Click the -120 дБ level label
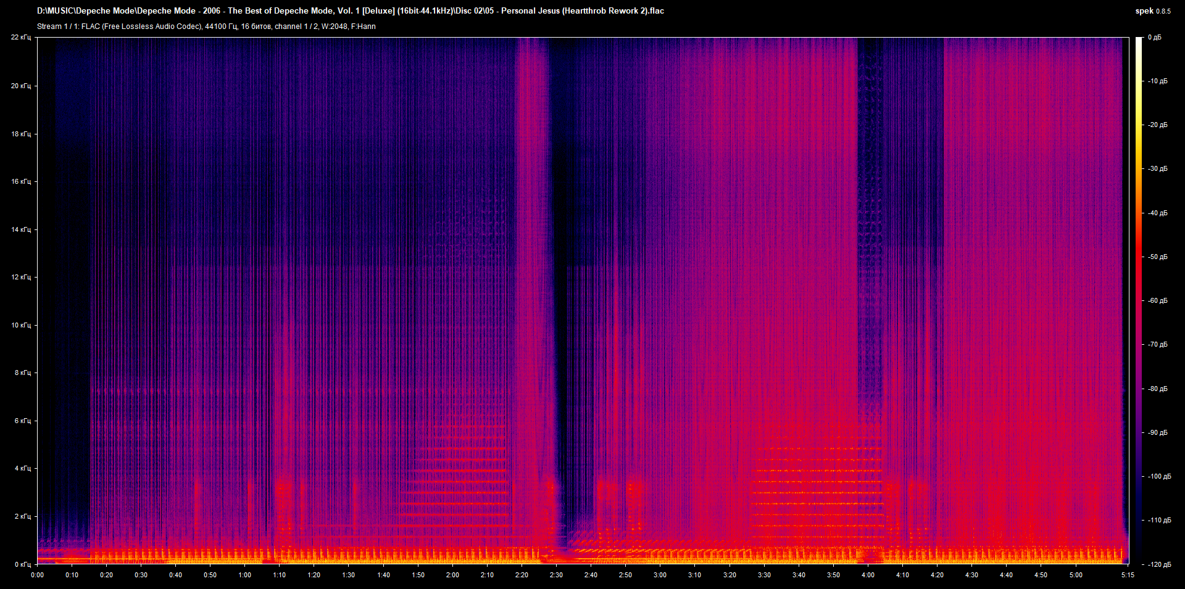Screen dimensions: 1185x589 (x=1157, y=564)
